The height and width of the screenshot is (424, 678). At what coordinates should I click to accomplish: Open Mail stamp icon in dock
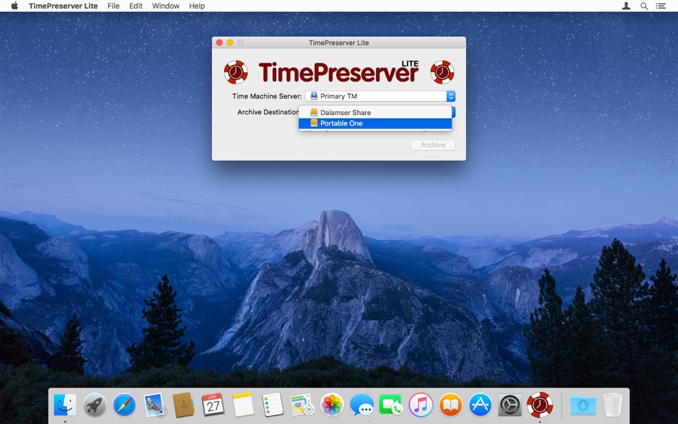pyautogui.click(x=154, y=405)
